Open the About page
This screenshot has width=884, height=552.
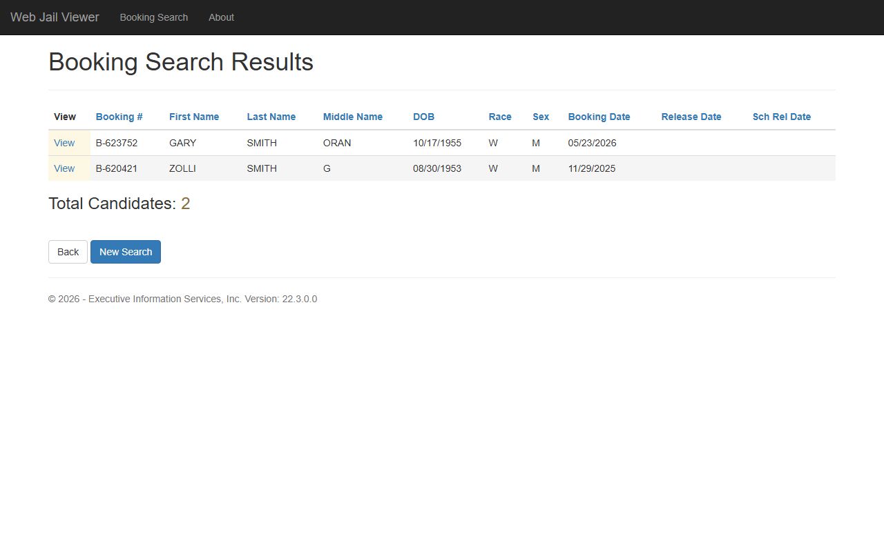point(221,17)
